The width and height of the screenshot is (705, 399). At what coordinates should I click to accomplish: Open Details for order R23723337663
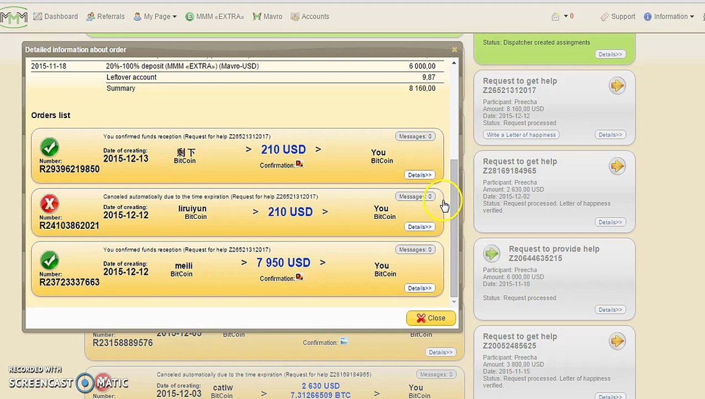[420, 288]
